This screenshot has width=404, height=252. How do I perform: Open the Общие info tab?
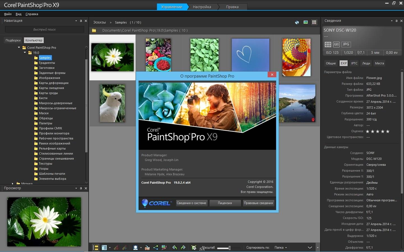coord(331,63)
